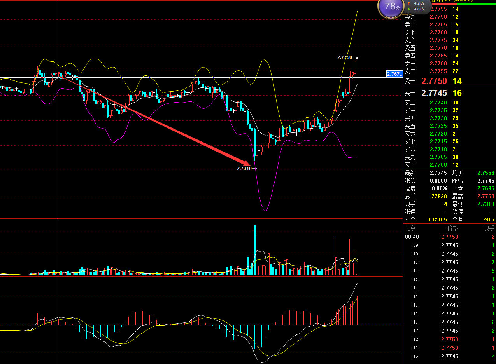Viewport: 496px width, 364px height.
Task: Click the 卖一 best ask price 2.7750
Action: (x=434, y=81)
